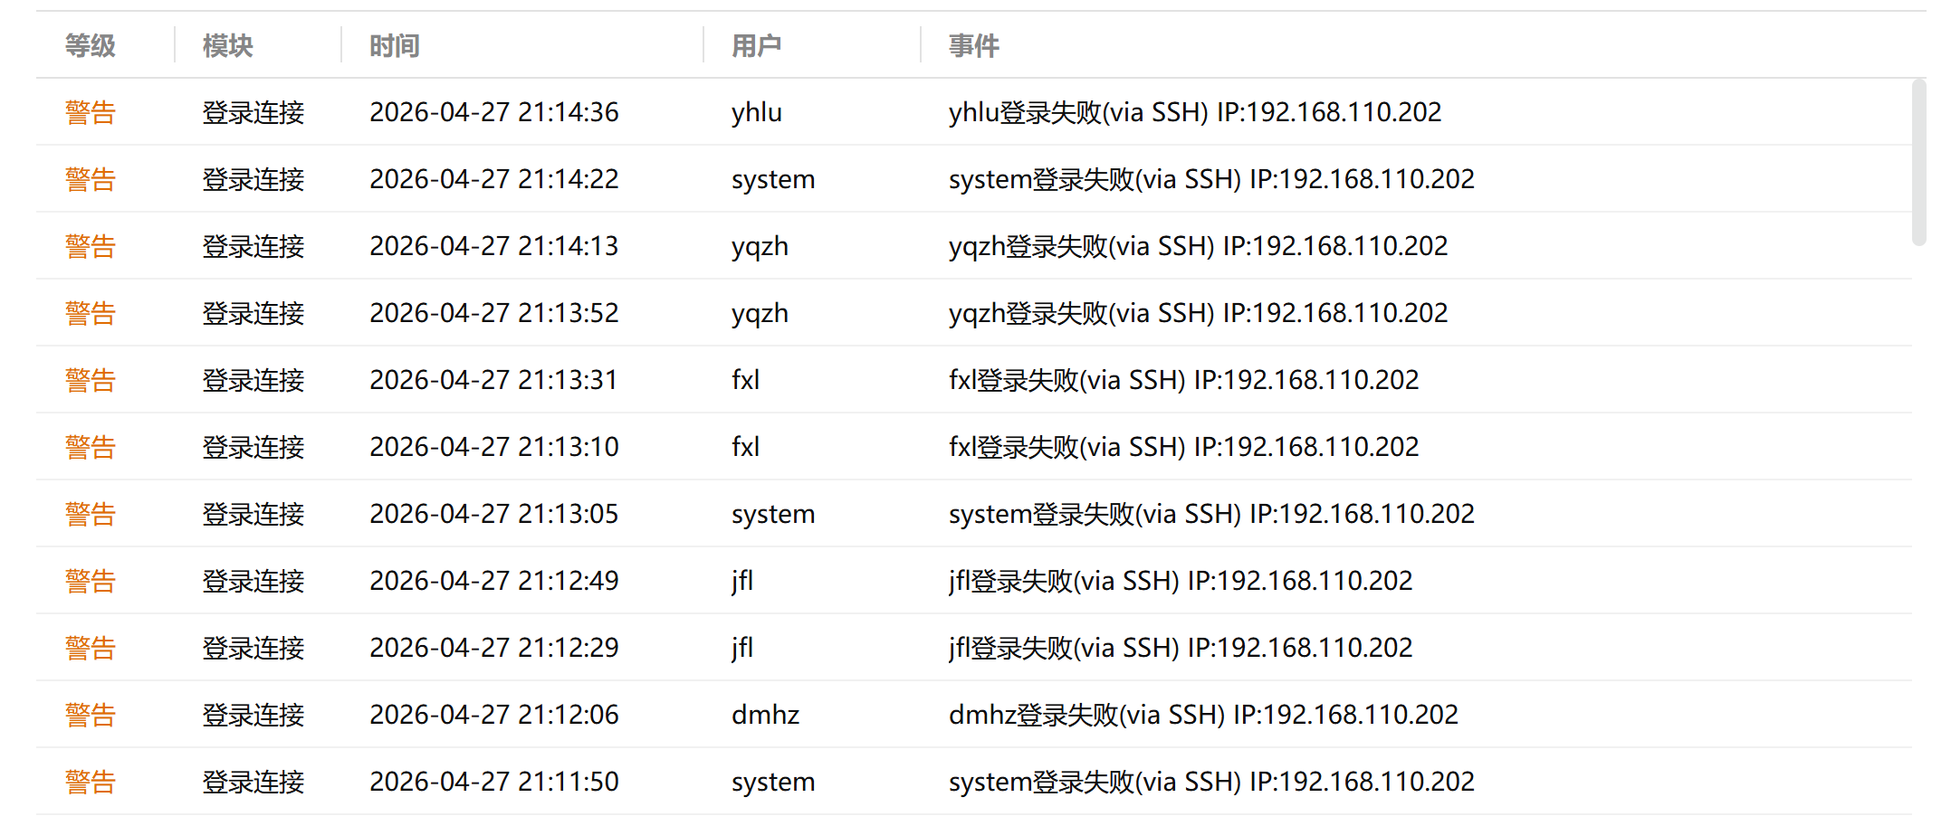Click the 21:13:10 timestamp cell
Image resolution: width=1951 pixels, height=826 pixels.
click(493, 447)
